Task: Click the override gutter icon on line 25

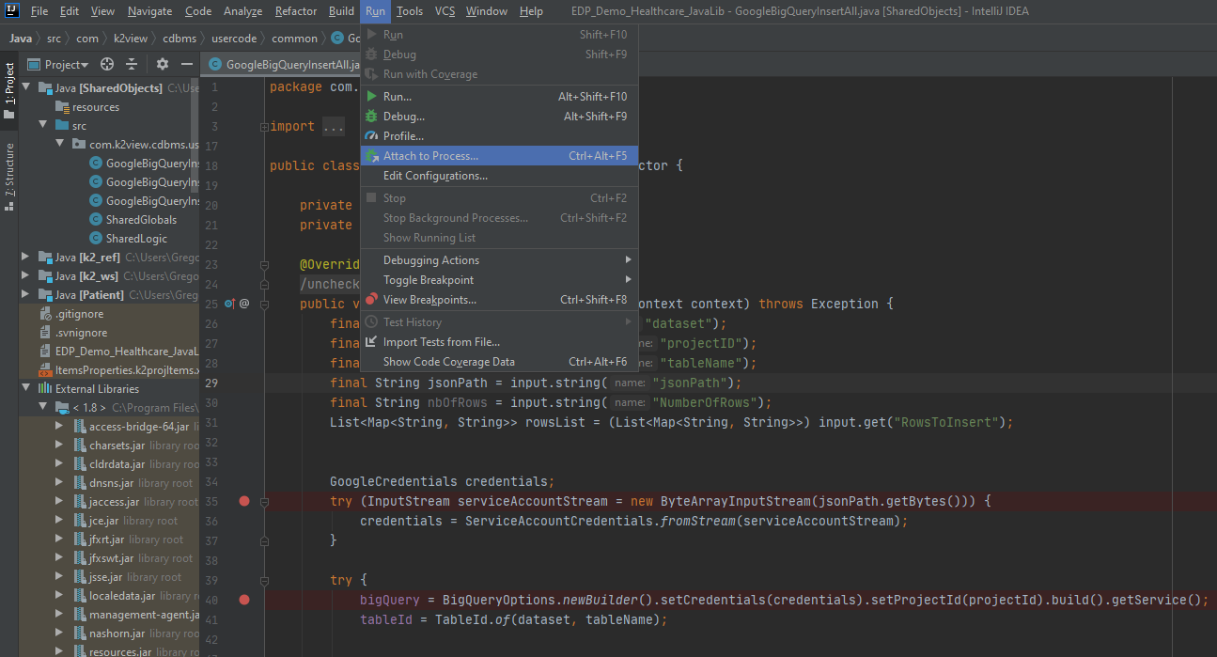Action: [x=230, y=304]
